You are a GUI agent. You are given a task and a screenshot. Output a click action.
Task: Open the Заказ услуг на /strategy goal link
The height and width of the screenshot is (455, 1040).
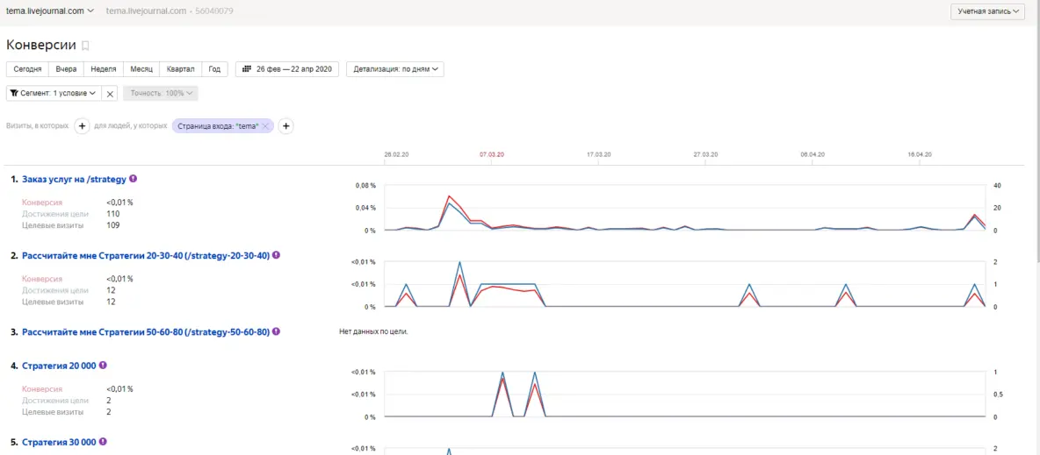[74, 179]
